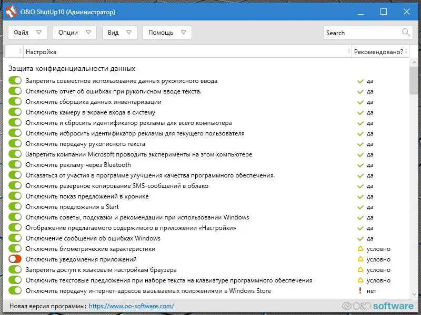
Task: Open the Помощь dropdown menu
Action: 167,33
